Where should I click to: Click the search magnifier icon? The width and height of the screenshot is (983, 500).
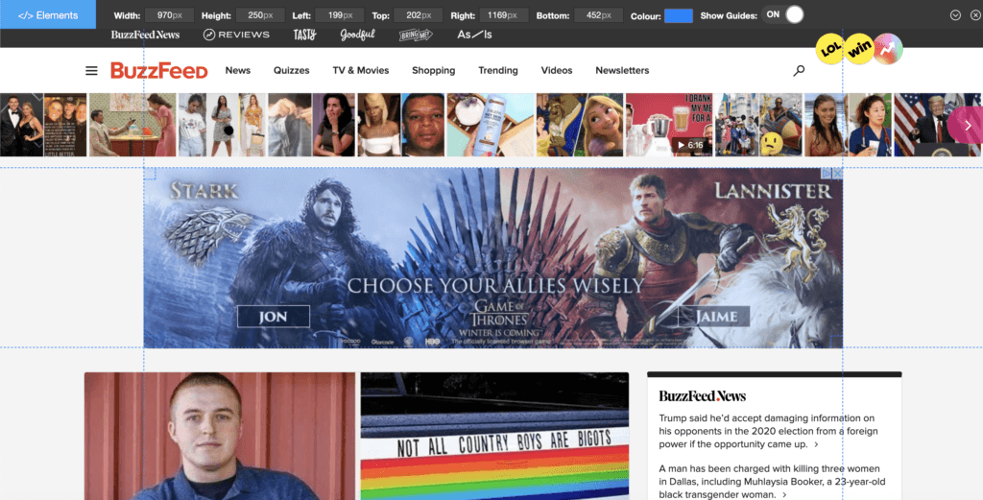[x=799, y=71]
